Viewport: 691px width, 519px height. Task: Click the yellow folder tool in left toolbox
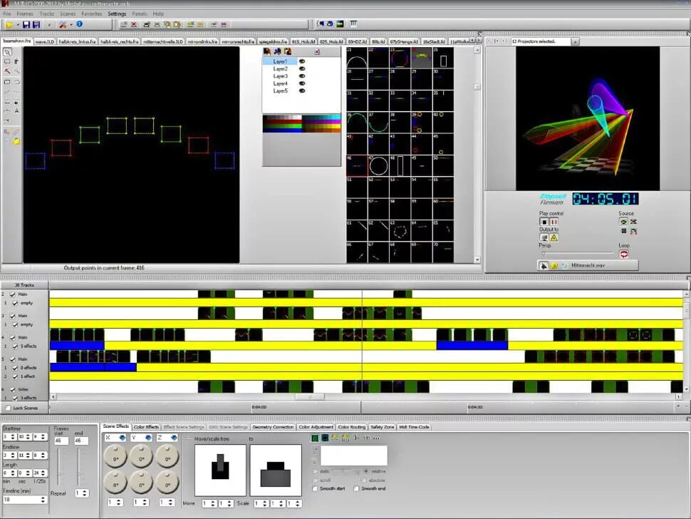(16, 142)
